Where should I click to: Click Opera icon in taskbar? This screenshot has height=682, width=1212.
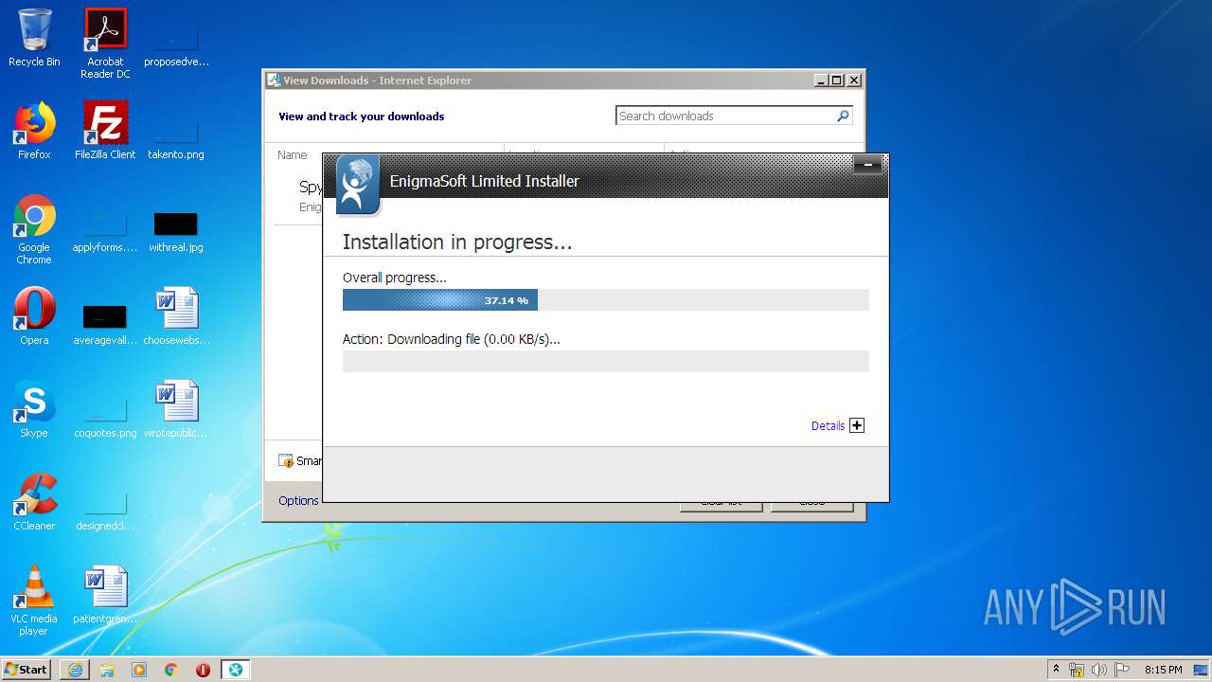tap(203, 670)
